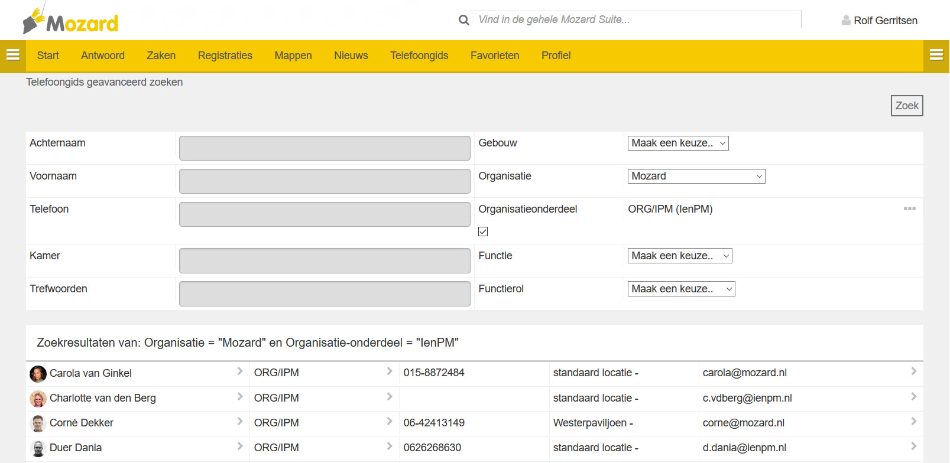
Task: Open the Organisatie dropdown showing Mozard
Action: (x=696, y=176)
